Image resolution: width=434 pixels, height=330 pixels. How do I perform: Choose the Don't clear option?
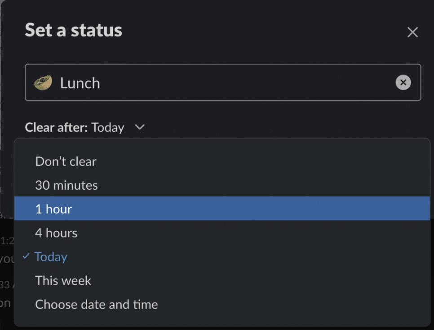[x=222, y=161]
